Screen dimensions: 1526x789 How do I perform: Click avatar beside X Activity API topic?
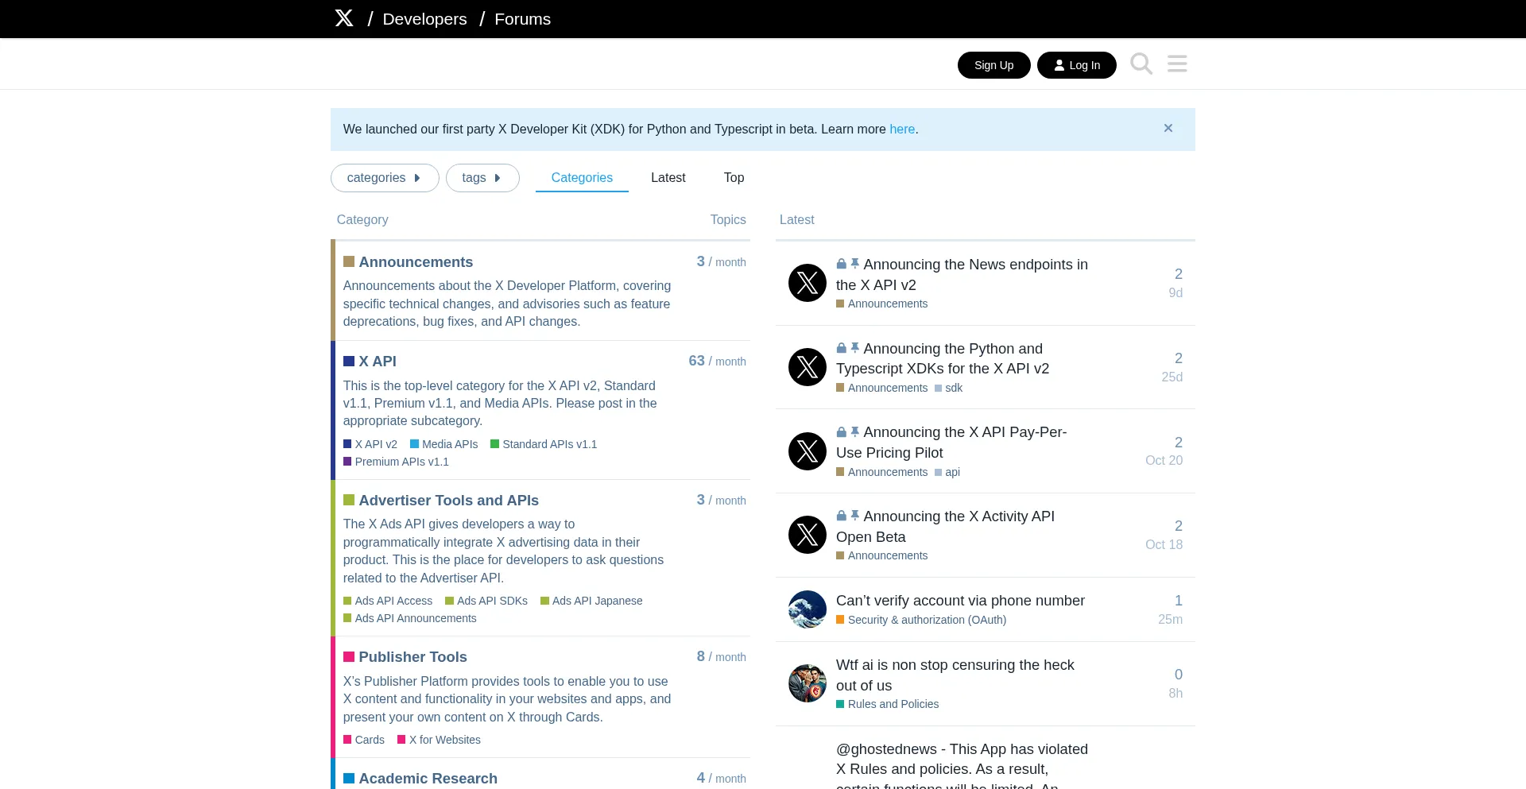click(x=808, y=535)
